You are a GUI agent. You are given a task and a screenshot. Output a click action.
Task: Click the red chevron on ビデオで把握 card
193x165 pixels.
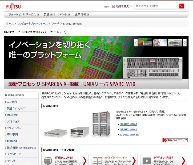click(183, 160)
